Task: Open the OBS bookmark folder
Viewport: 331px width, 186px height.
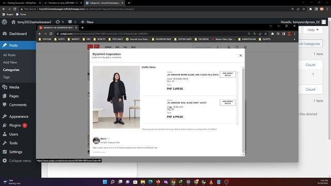Action: coord(86,39)
